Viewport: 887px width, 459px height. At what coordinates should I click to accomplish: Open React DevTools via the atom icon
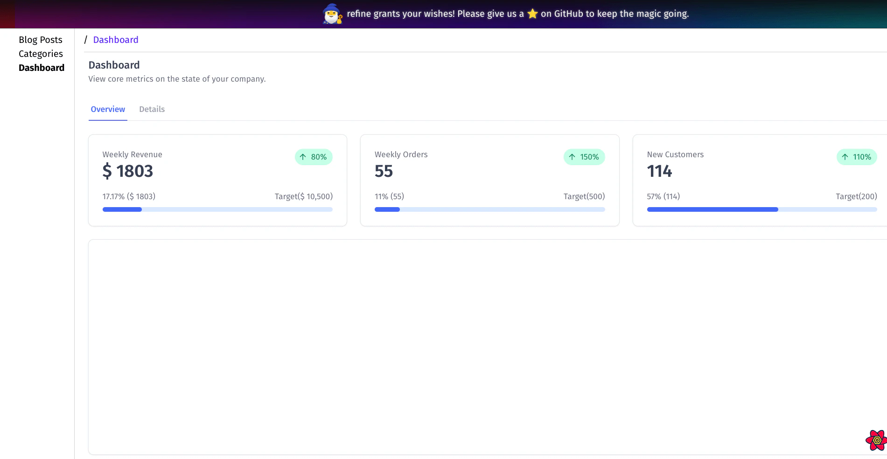pos(876,439)
